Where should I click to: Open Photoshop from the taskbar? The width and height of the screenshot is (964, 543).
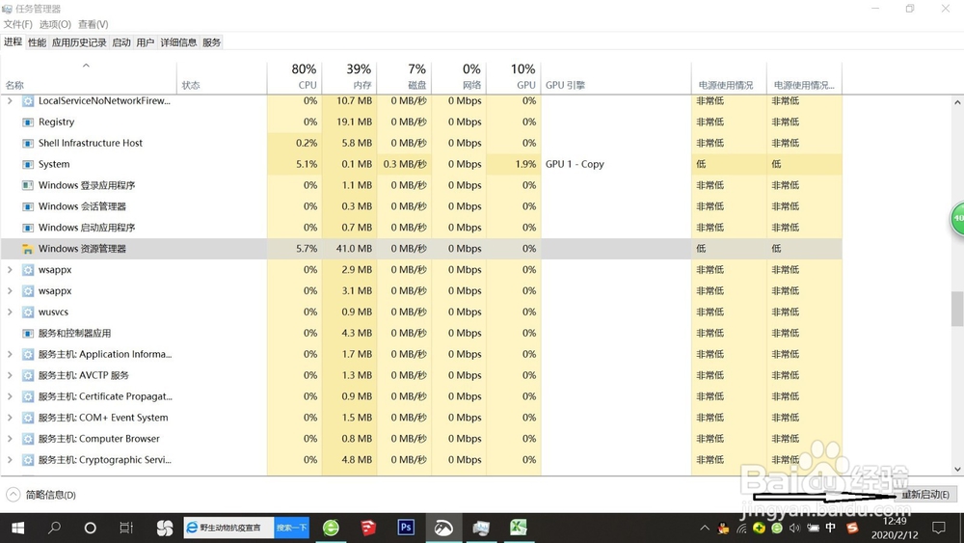pos(406,528)
